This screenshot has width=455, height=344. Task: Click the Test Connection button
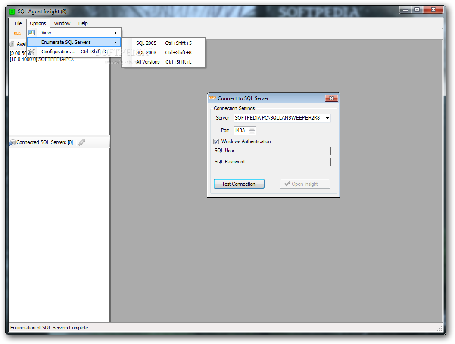[x=239, y=184]
